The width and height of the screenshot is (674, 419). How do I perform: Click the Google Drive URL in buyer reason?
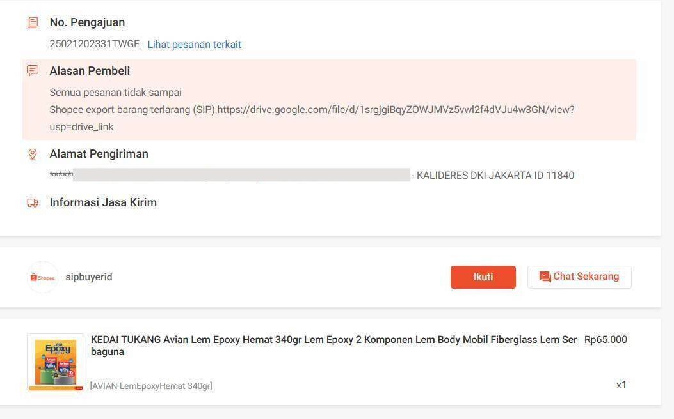pos(312,118)
